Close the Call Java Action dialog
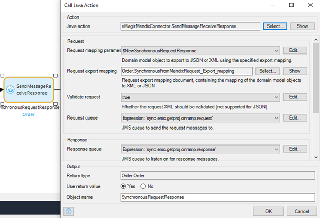This screenshot has height=218, width=320. [x=310, y=5]
